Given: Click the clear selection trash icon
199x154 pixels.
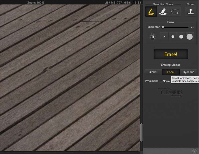Looking at the screenshot, I should 152,37.
